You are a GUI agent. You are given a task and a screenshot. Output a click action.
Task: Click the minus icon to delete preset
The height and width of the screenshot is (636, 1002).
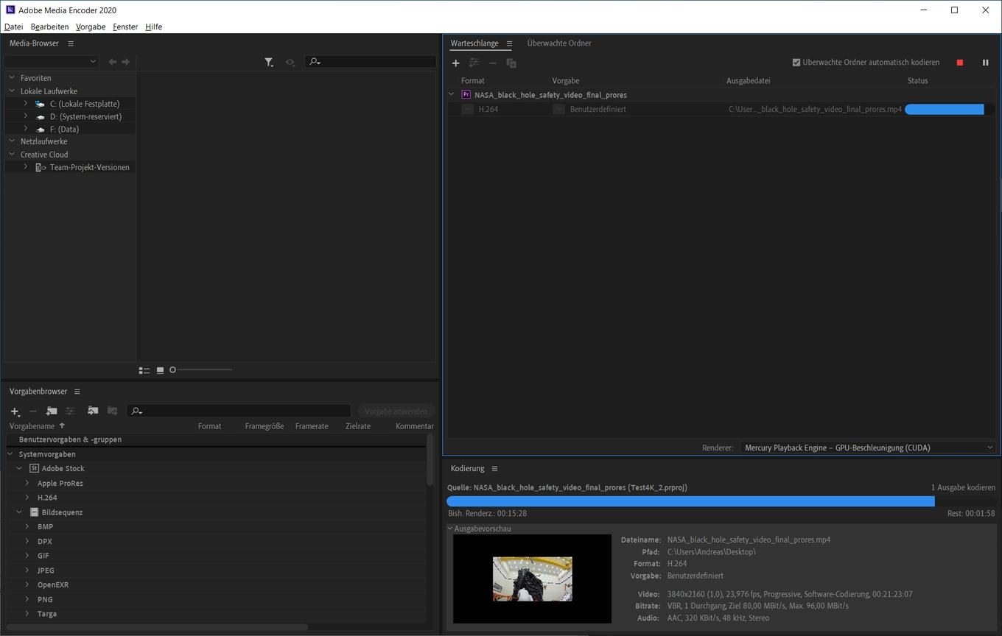pyautogui.click(x=32, y=411)
